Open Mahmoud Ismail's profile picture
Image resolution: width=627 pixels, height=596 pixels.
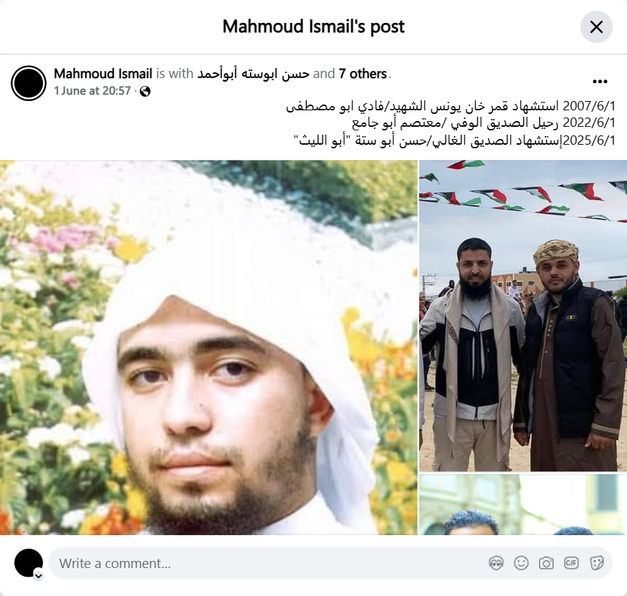29,83
